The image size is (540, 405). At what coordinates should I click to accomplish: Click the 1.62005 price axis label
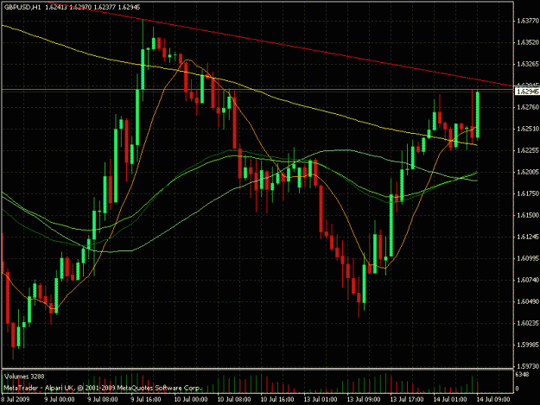point(528,172)
